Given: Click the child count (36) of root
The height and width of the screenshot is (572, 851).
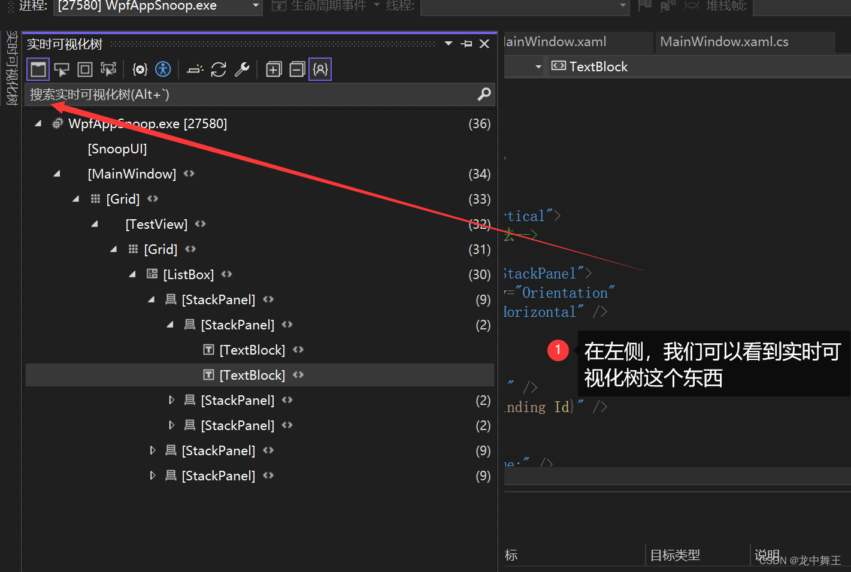Looking at the screenshot, I should 479,123.
